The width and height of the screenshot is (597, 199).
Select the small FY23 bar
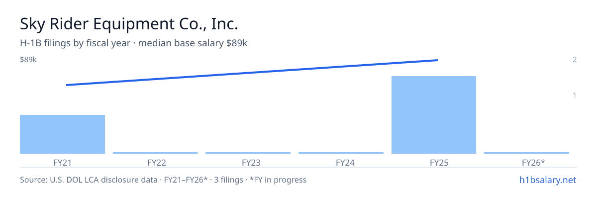click(248, 153)
